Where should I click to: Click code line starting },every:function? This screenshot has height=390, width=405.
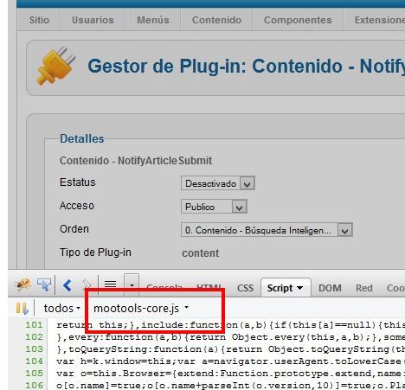tap(230, 337)
